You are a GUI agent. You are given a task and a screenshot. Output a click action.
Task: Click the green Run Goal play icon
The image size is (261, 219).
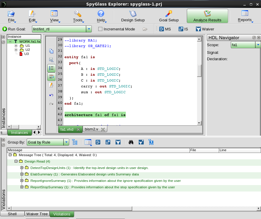tap(4, 29)
